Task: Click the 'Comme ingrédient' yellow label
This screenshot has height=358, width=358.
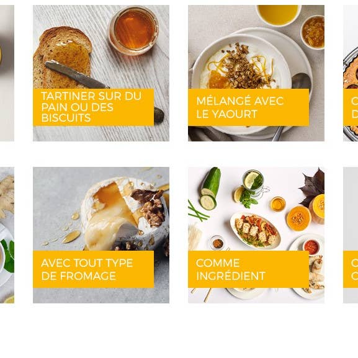Action: click(248, 269)
